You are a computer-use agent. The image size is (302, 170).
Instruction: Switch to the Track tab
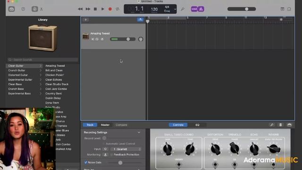(90, 125)
